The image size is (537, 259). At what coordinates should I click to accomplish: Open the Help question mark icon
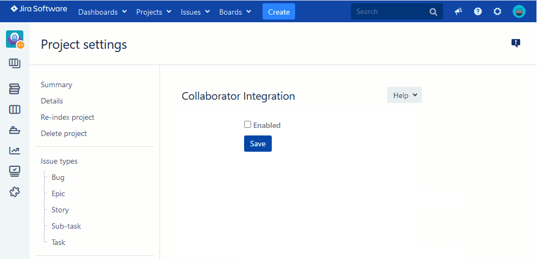478,11
